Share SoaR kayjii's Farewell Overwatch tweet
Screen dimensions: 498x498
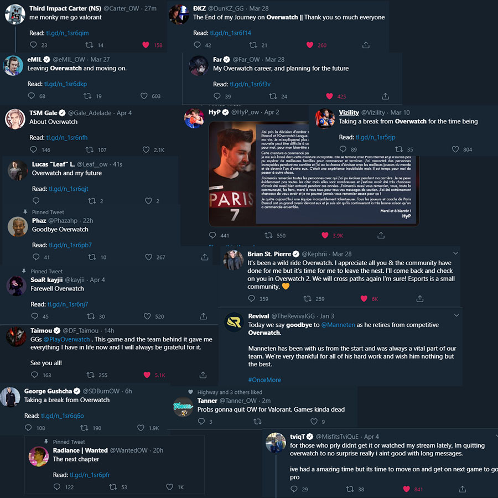click(x=203, y=317)
